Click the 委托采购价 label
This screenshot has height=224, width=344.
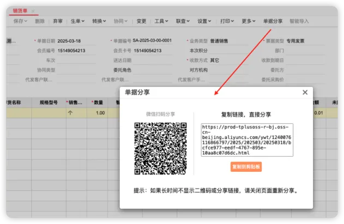pyautogui.click(x=273, y=79)
